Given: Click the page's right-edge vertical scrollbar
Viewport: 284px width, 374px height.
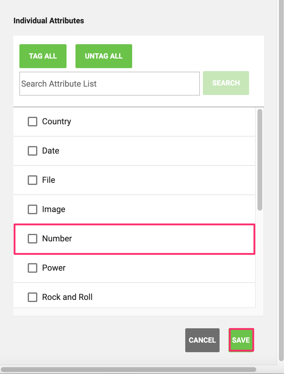Looking at the screenshot, I should tap(281, 179).
